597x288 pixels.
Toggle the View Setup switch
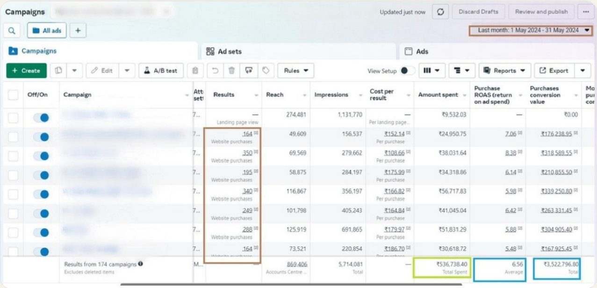407,71
